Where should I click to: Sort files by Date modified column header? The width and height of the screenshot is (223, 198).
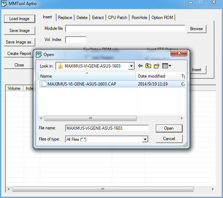pyautogui.click(x=157, y=76)
